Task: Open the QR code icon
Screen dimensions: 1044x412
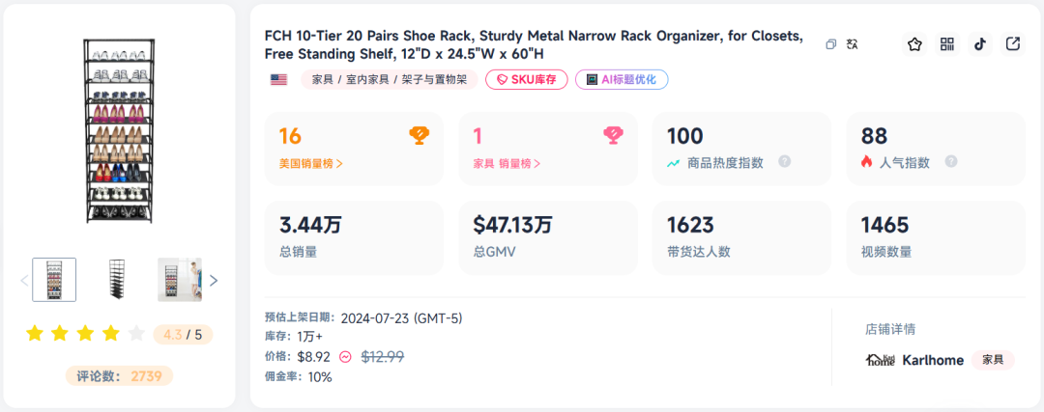Action: pos(946,44)
